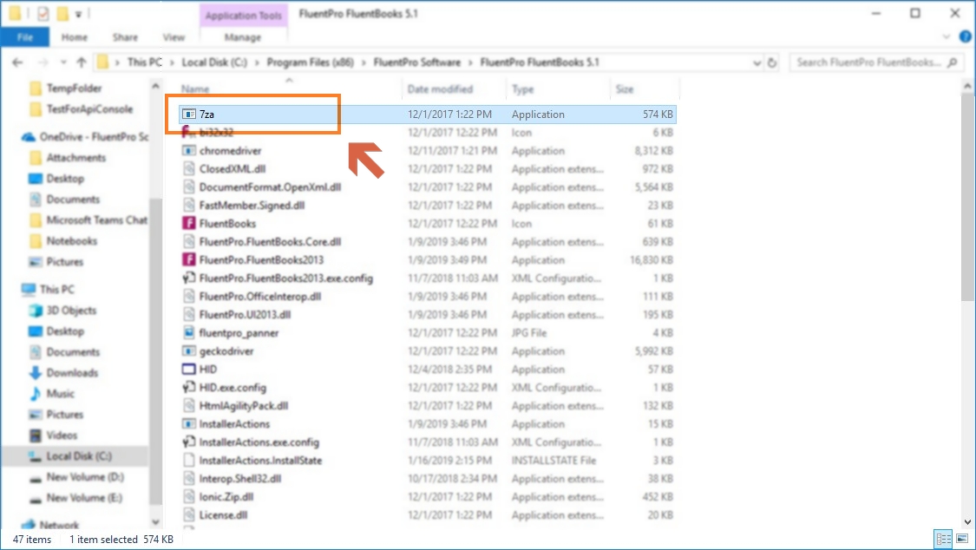
Task: Open the Help question mark icon
Action: click(x=966, y=36)
